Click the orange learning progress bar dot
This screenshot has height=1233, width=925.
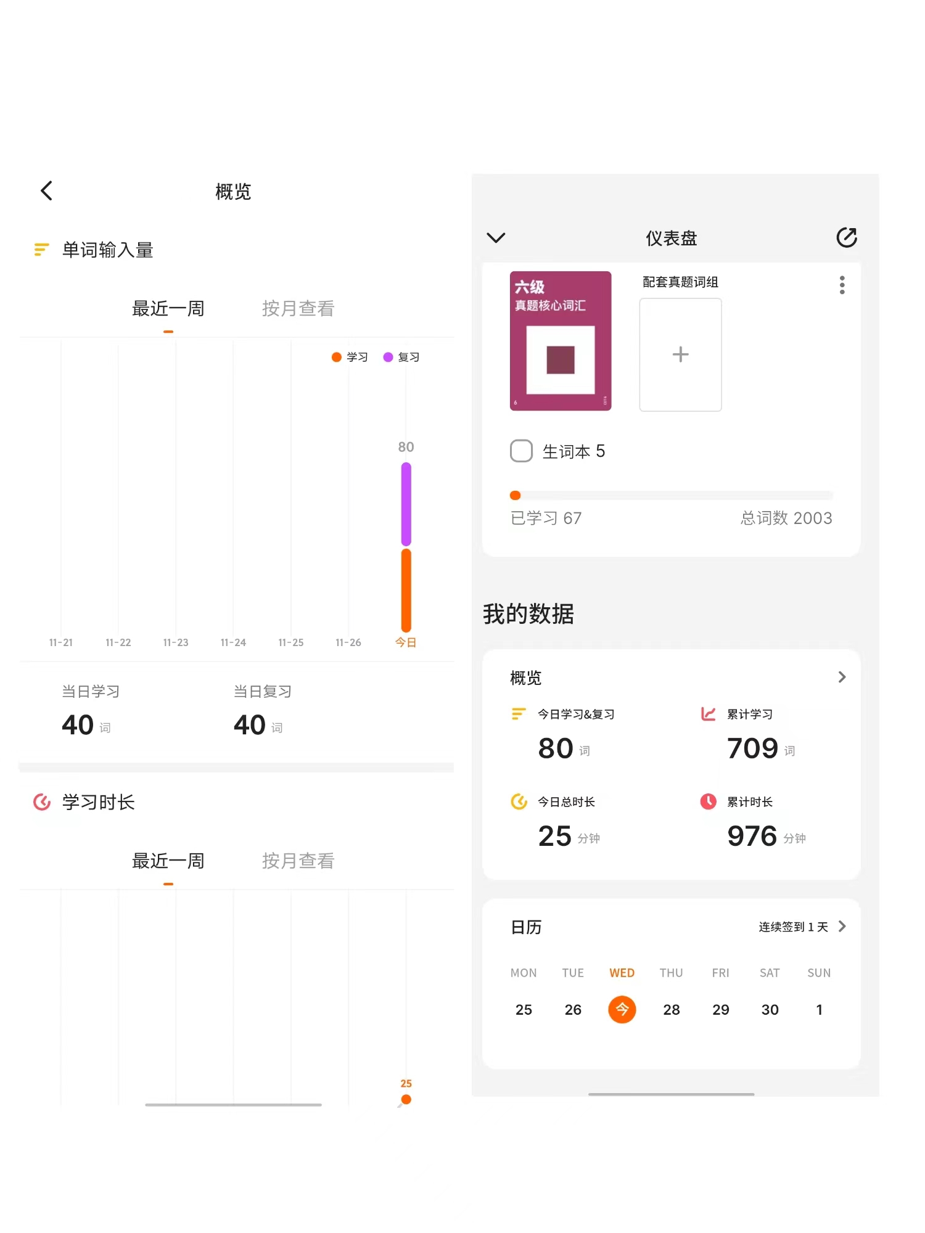click(x=516, y=495)
